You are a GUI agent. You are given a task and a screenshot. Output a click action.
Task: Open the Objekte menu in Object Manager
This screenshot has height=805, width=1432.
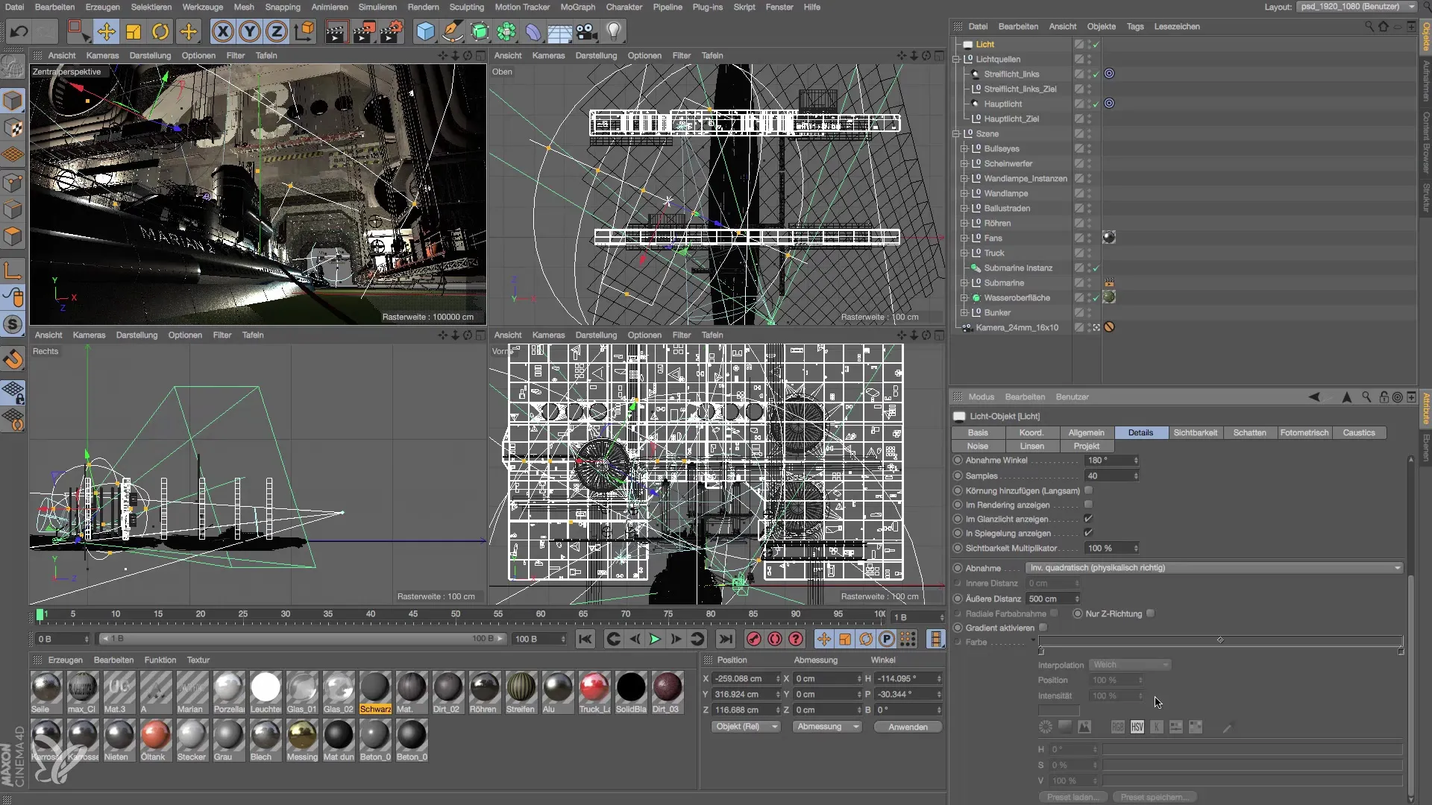[x=1101, y=26]
